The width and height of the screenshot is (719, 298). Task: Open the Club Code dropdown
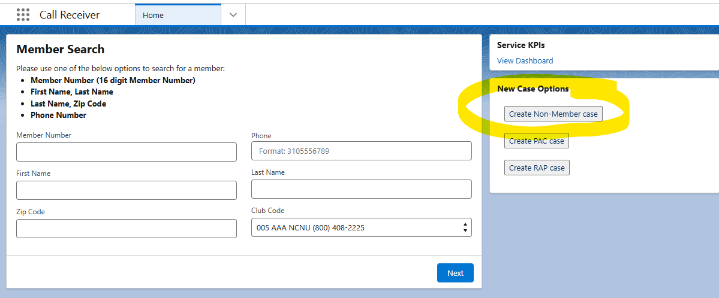[361, 227]
